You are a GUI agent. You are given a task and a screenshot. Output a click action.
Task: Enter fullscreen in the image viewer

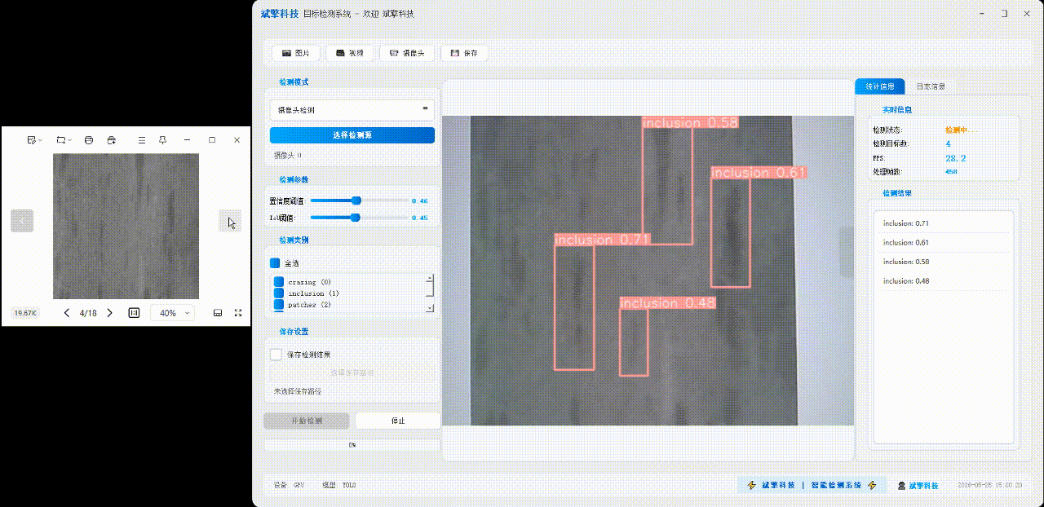[x=238, y=313]
